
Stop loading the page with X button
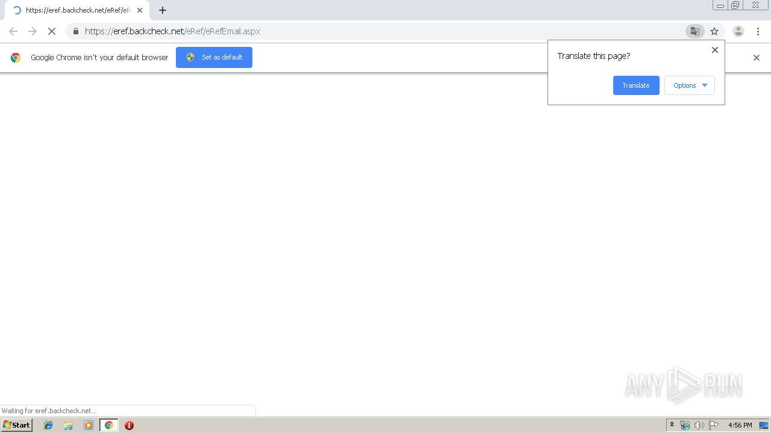pyautogui.click(x=52, y=31)
